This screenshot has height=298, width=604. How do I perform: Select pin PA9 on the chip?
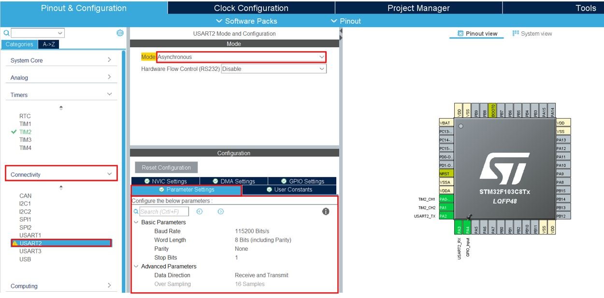tap(563, 174)
